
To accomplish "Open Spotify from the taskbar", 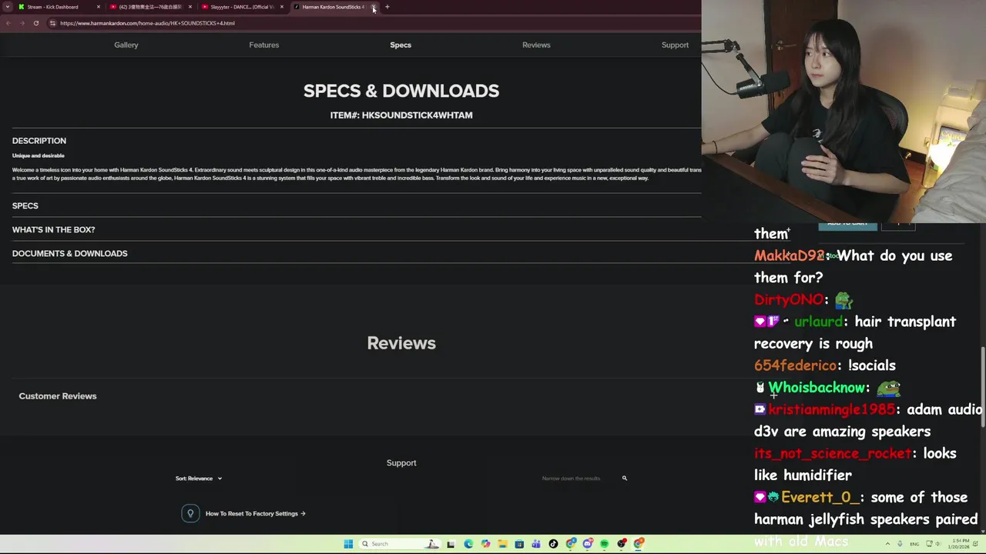I will [x=604, y=544].
